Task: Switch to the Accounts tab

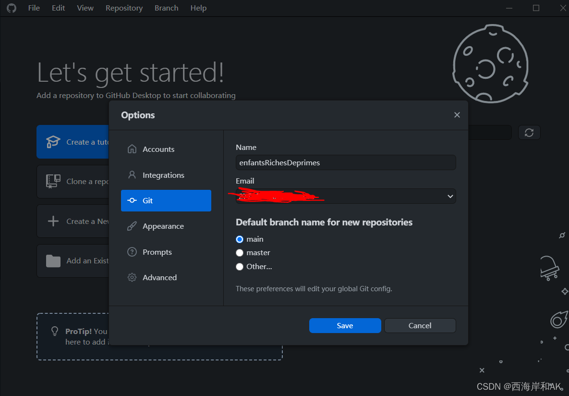Action: coord(166,149)
